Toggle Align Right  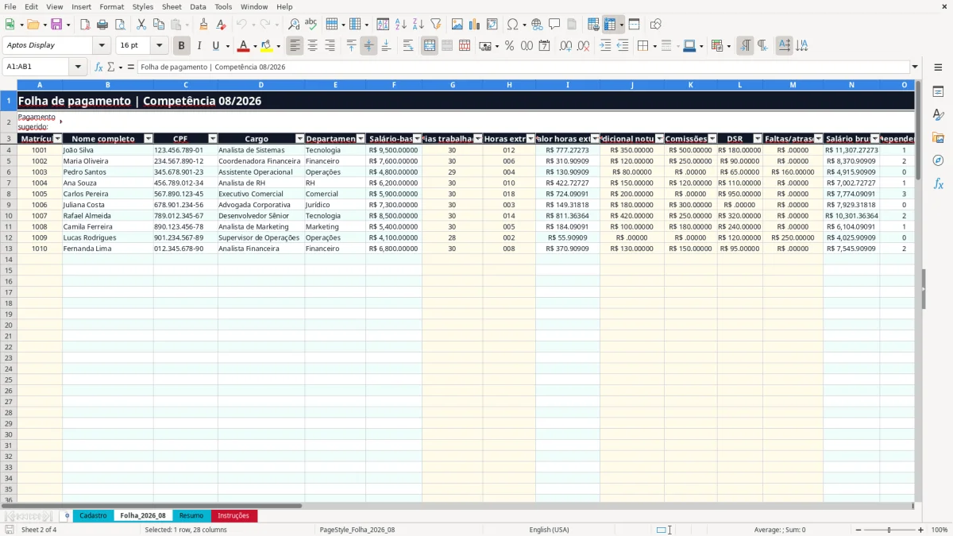330,46
